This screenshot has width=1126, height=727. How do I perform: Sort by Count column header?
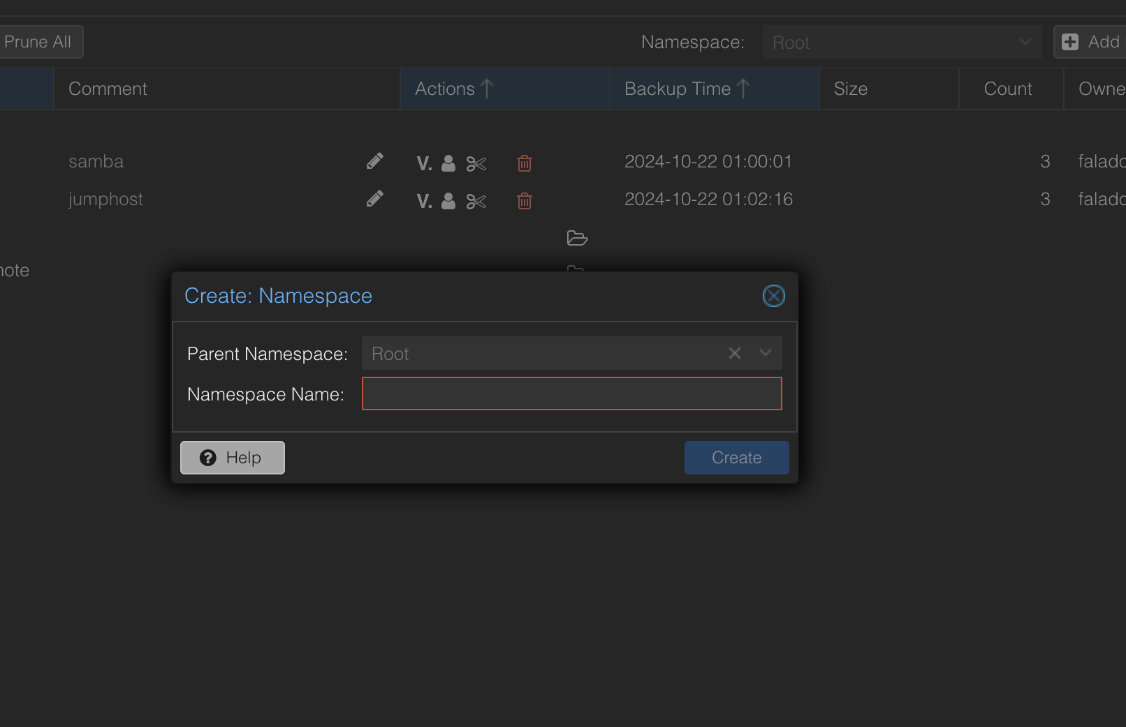tap(1011, 89)
